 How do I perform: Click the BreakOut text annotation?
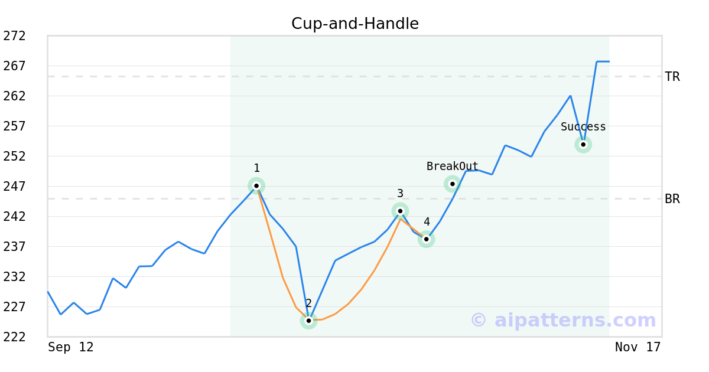tap(453, 167)
